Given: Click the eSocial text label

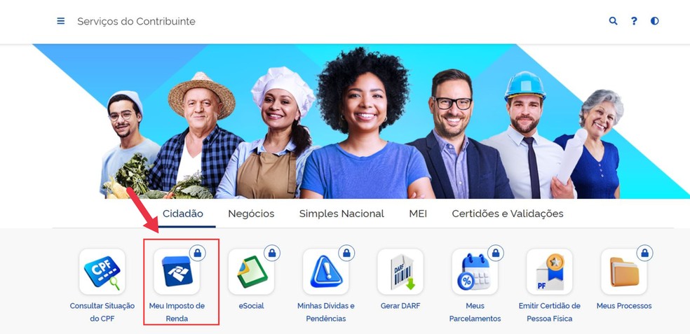Looking at the screenshot, I should point(251,306).
